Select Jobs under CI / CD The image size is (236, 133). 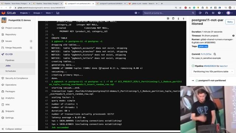point(8,66)
